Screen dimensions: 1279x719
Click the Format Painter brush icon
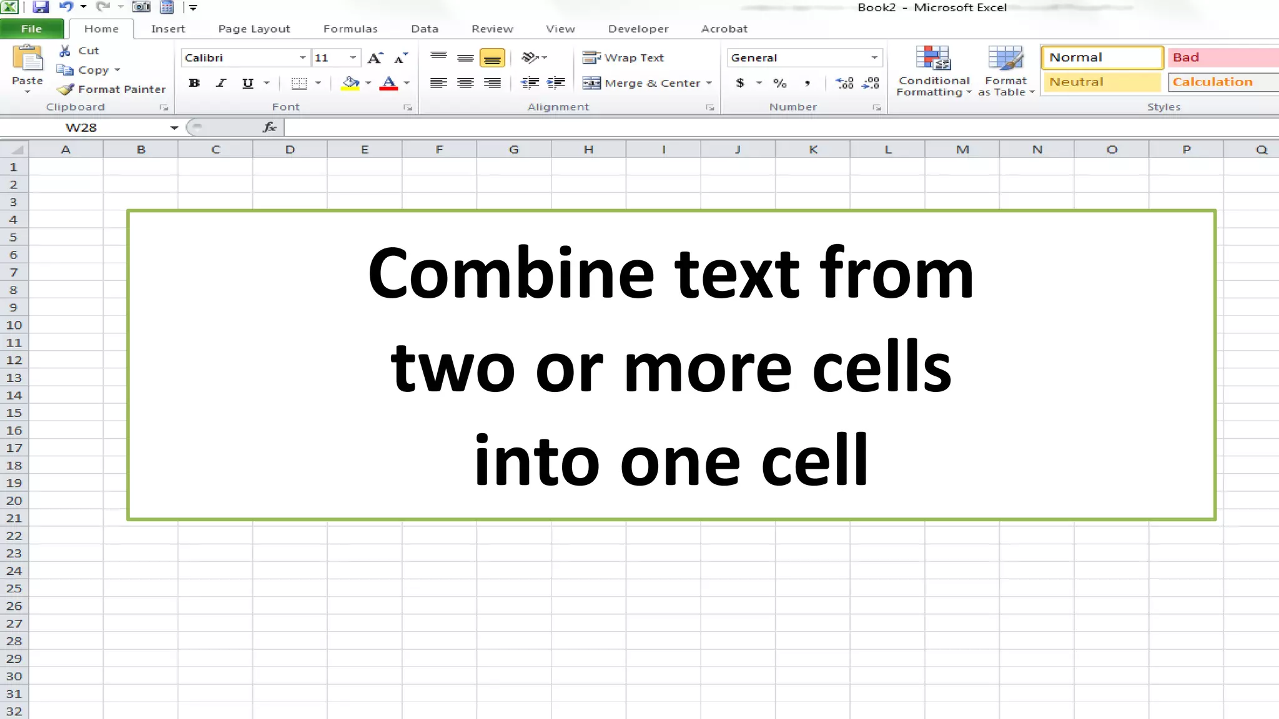click(66, 89)
